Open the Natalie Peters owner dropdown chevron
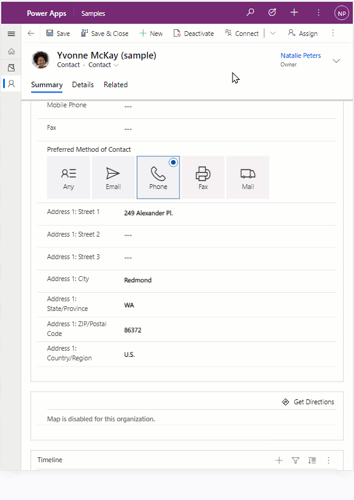This screenshot has width=354, height=500. click(336, 61)
